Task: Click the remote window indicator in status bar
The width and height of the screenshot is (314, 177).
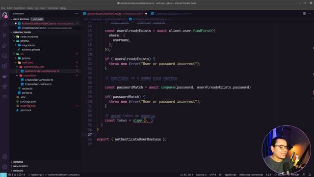Action: click(x=3, y=175)
